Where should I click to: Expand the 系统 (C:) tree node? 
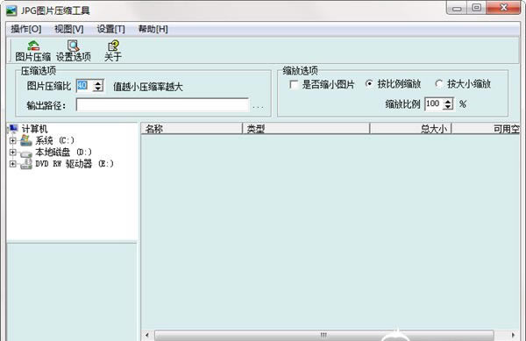pos(13,140)
